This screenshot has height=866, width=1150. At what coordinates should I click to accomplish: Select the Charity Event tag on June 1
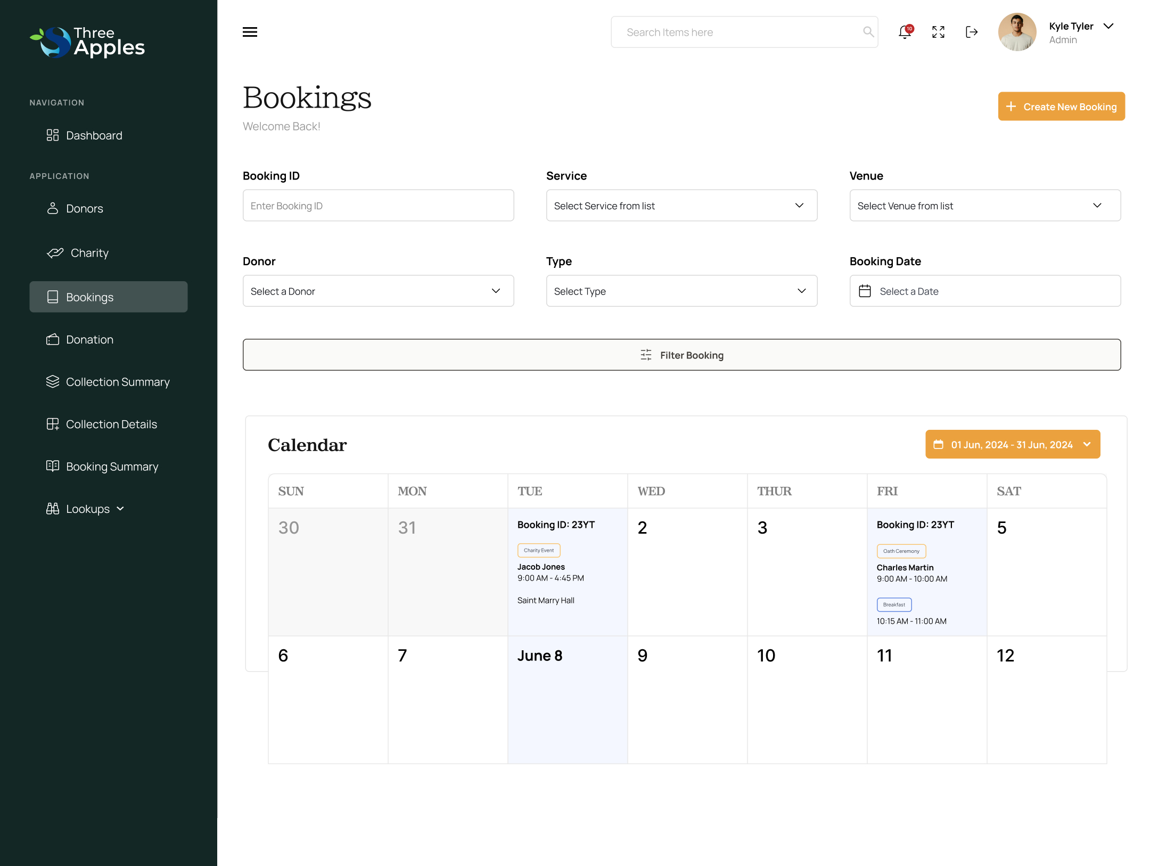(x=539, y=550)
